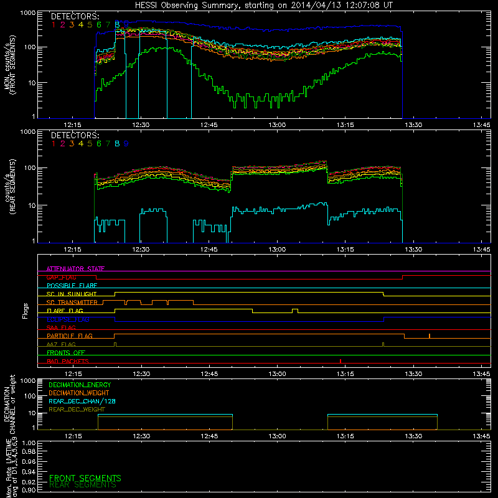Click blue detector number 9 in rear segments legend
The image size is (498, 498).
coord(126,144)
